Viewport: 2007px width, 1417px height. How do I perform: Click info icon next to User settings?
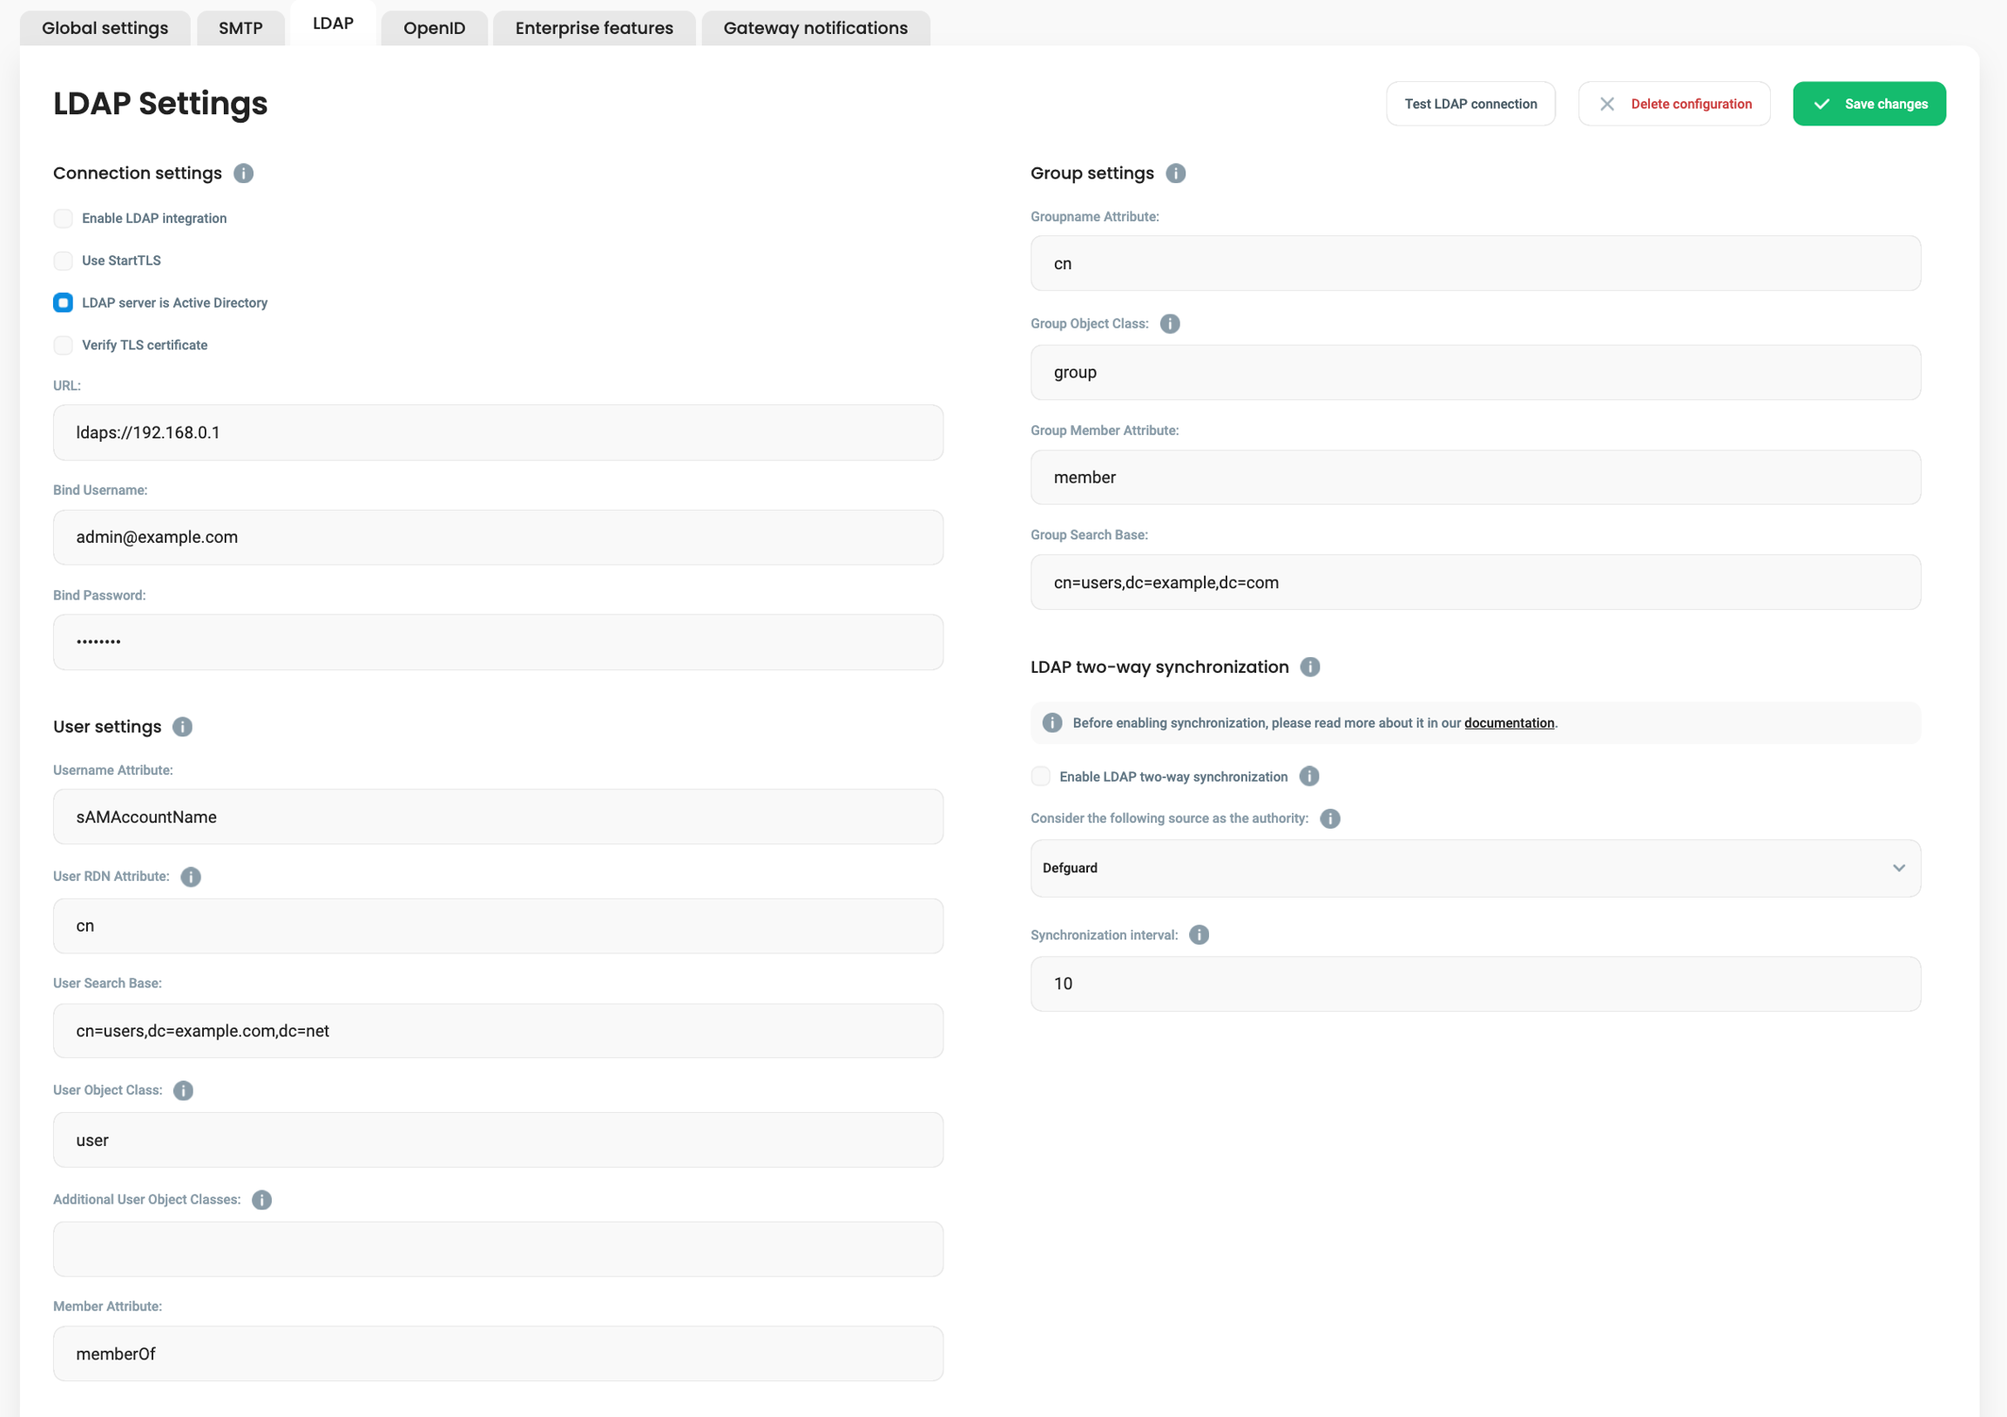(x=183, y=727)
